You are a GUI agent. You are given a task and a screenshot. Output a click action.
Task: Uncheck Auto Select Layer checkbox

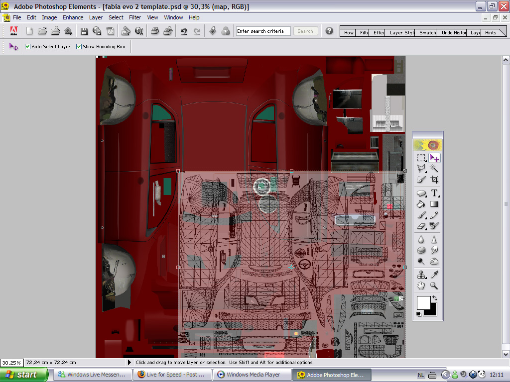click(28, 46)
